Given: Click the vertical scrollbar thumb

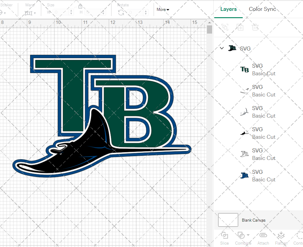Looking at the screenshot, I should [x=209, y=30].
